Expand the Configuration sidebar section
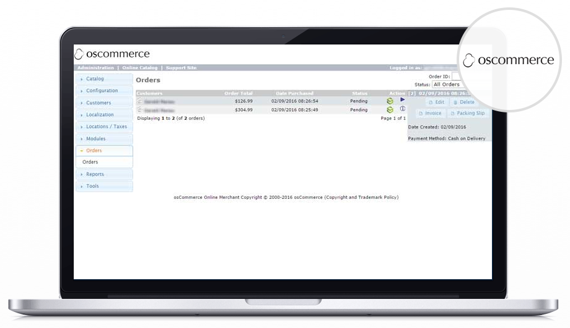The image size is (570, 328). (104, 91)
